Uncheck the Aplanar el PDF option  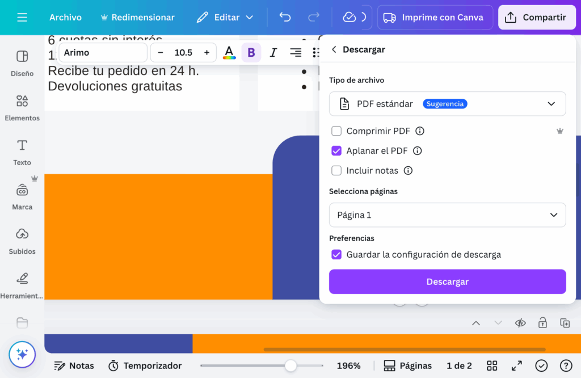point(336,151)
